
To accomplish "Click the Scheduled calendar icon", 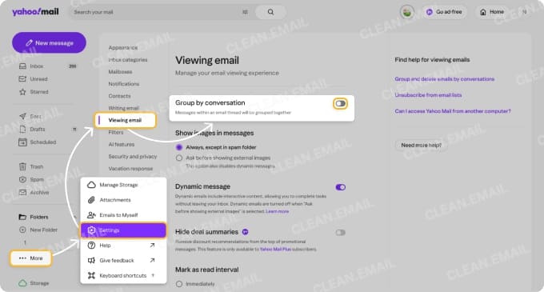I will [x=22, y=142].
